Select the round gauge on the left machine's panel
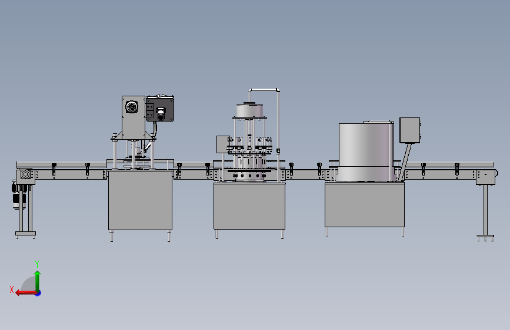 132,107
